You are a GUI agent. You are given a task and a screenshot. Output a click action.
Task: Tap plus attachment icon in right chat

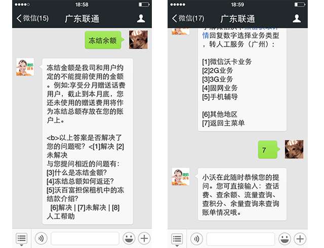coord(300,239)
